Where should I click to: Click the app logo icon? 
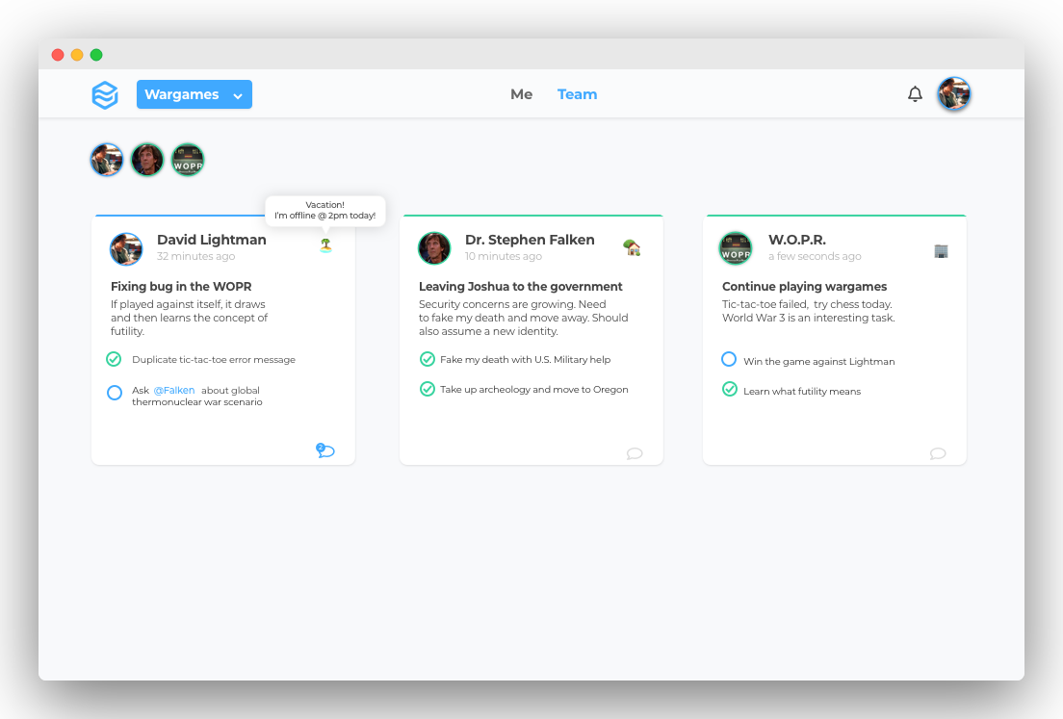105,95
